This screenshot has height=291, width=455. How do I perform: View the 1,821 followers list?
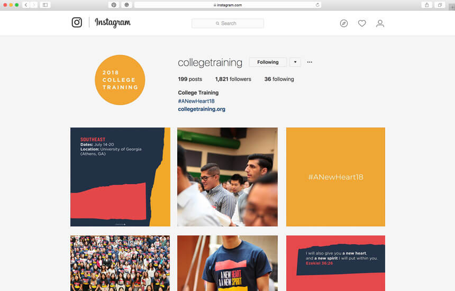[x=233, y=79]
